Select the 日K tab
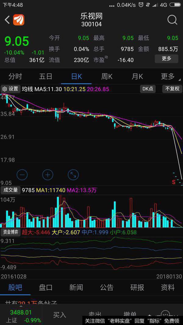 76,76
